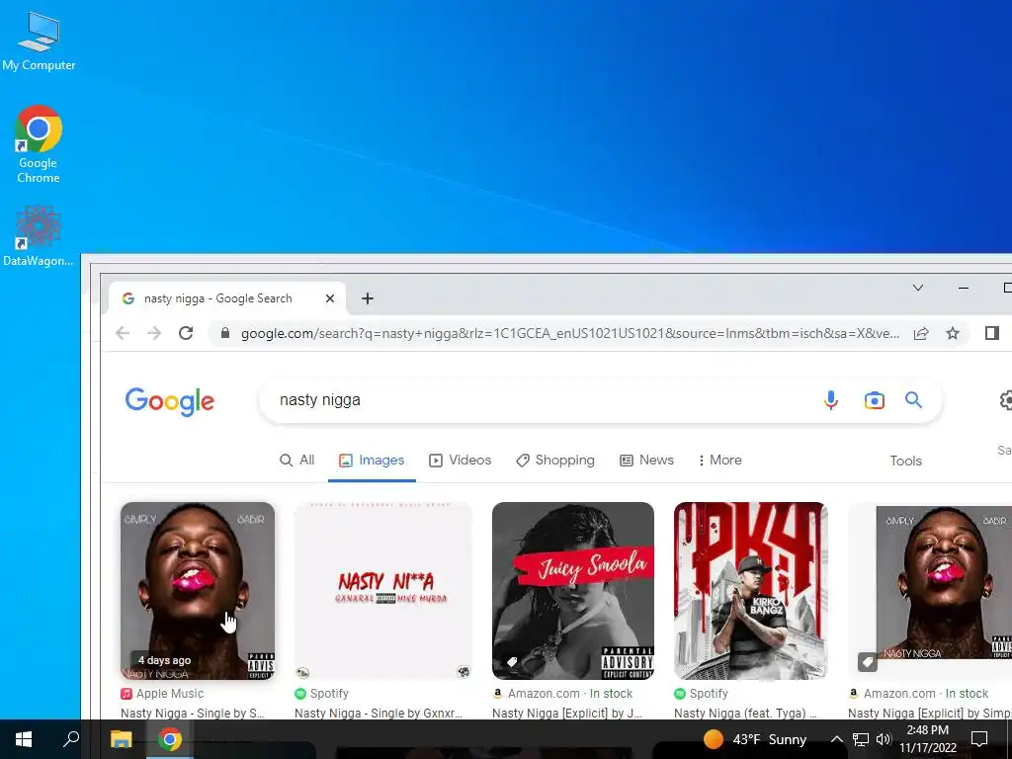This screenshot has height=759, width=1012.
Task: Open My Computer desktop icon
Action: (39, 41)
